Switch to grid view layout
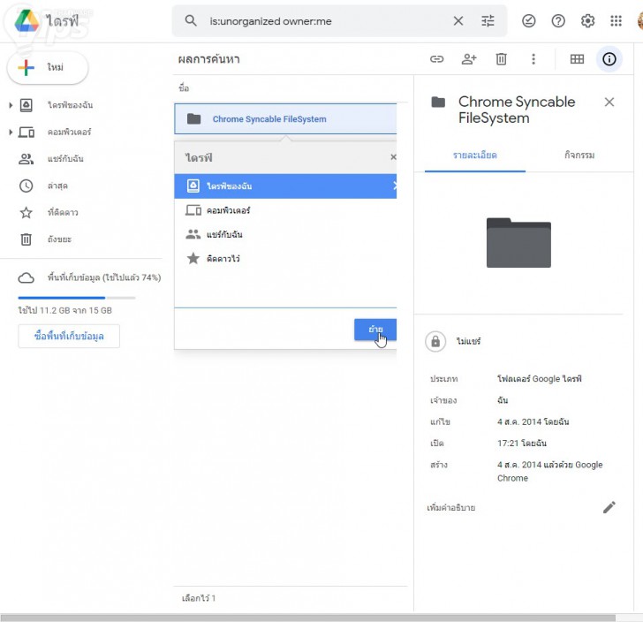The width and height of the screenshot is (643, 622). point(577,59)
